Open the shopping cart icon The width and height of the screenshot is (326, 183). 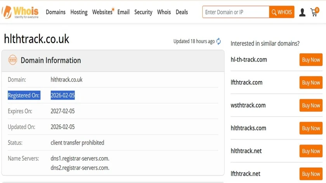tap(315, 12)
